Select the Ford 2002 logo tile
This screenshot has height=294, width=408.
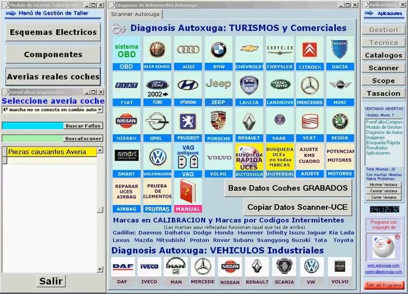157,85
